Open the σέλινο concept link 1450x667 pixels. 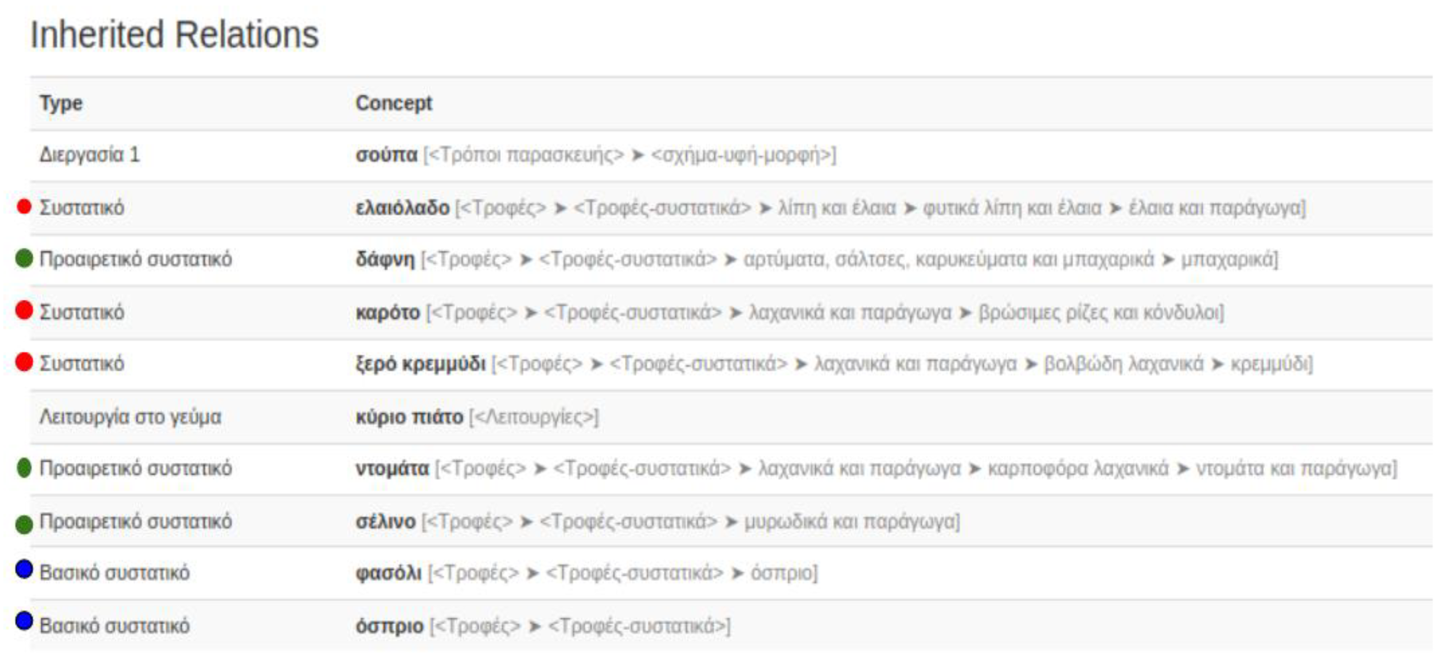(x=386, y=521)
